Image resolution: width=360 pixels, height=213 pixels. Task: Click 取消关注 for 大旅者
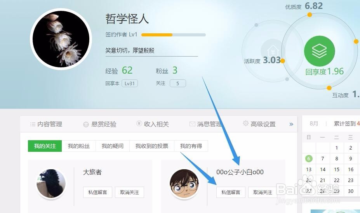129,192
